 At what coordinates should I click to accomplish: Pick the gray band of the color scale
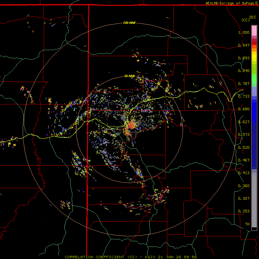pyautogui.click(x=254, y=200)
